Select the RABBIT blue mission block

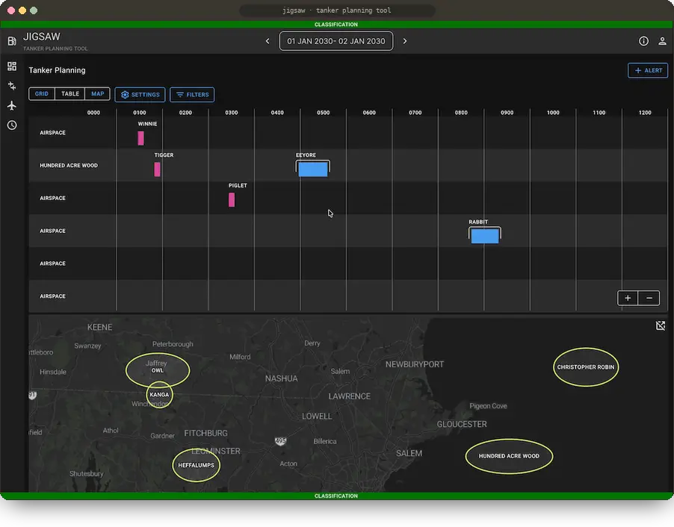(485, 236)
